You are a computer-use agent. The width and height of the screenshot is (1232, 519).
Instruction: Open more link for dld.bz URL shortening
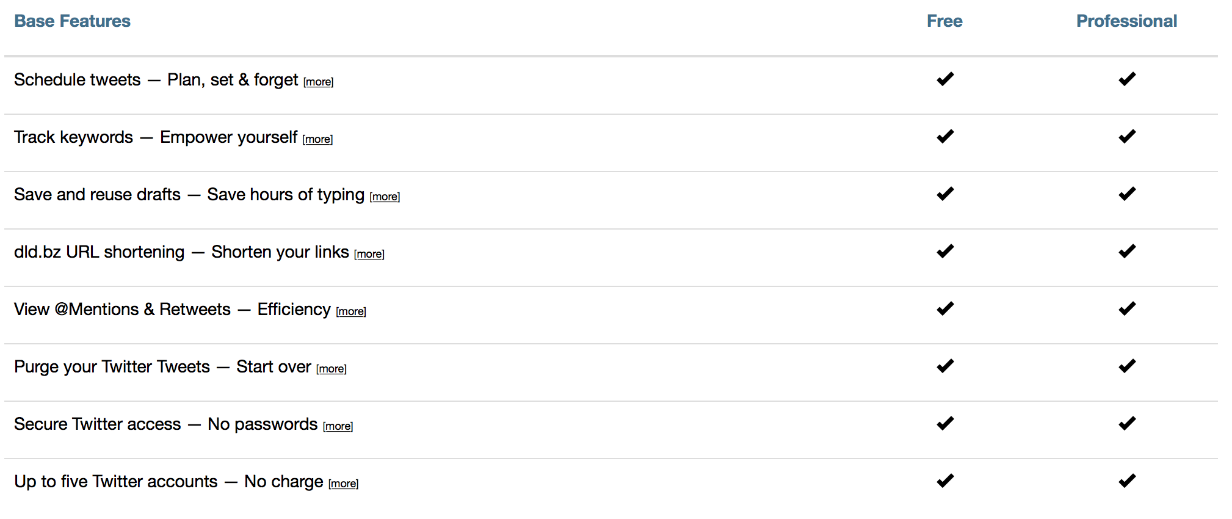click(x=369, y=254)
